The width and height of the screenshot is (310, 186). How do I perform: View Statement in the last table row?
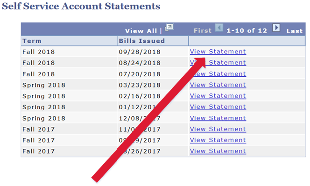pos(218,151)
